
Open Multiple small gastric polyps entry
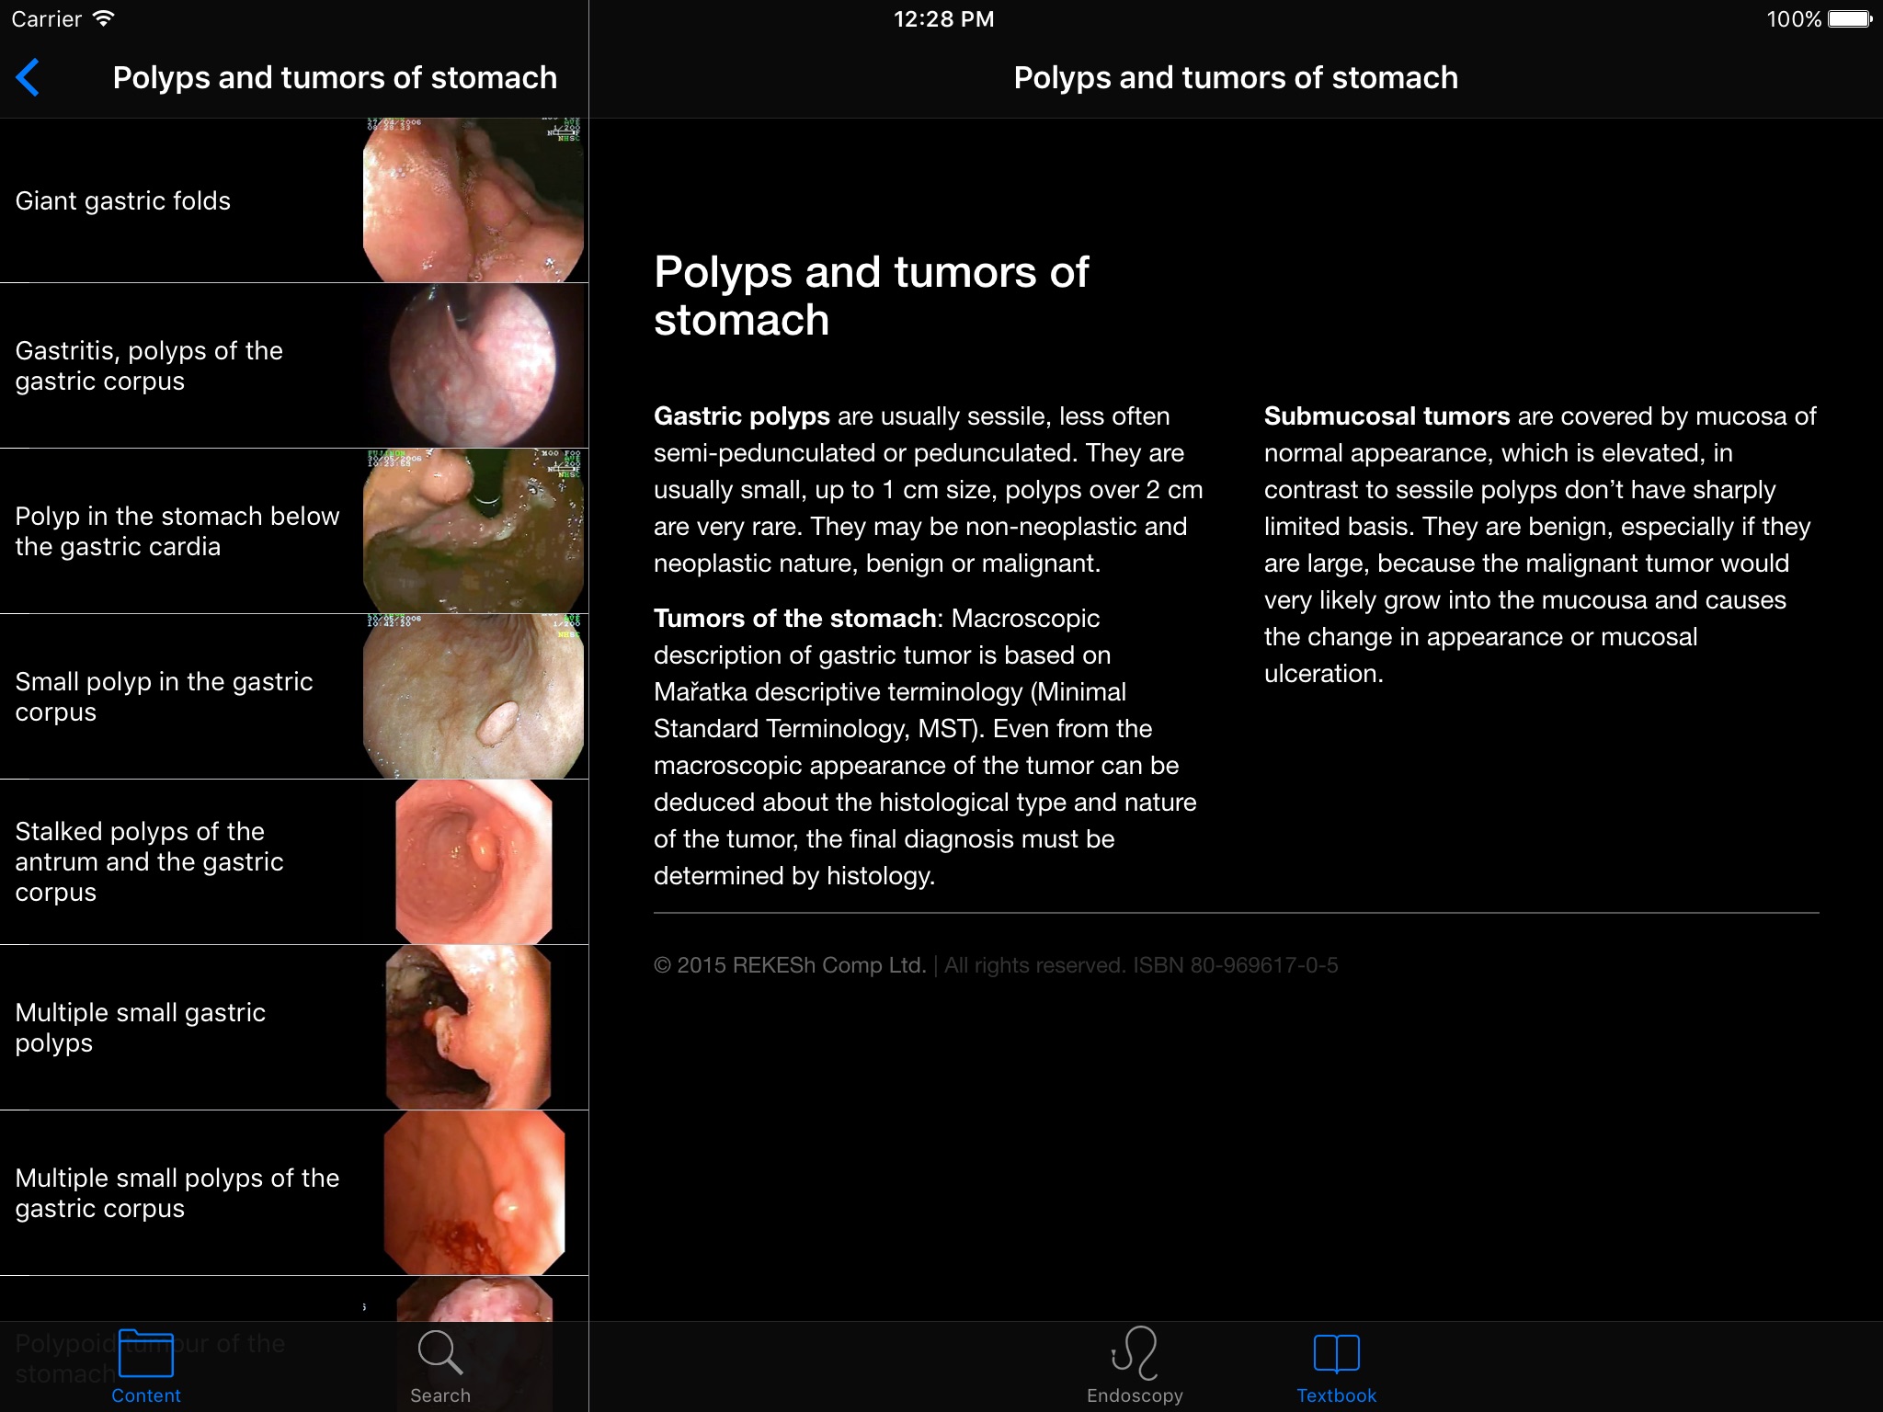(x=294, y=1028)
